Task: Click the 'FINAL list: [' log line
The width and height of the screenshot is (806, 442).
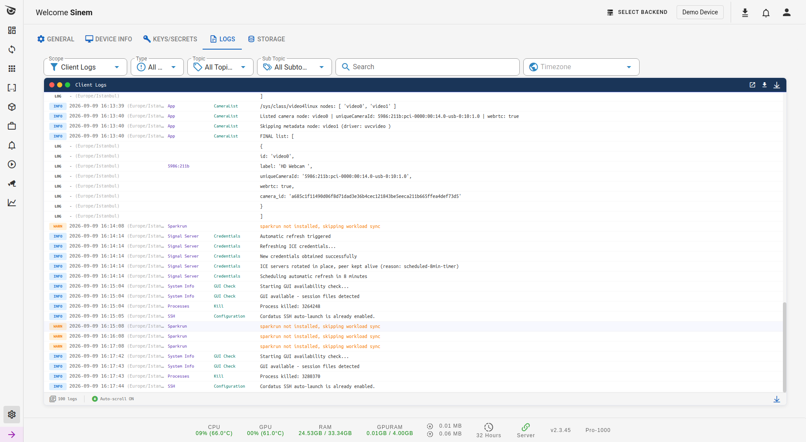Action: coord(277,136)
